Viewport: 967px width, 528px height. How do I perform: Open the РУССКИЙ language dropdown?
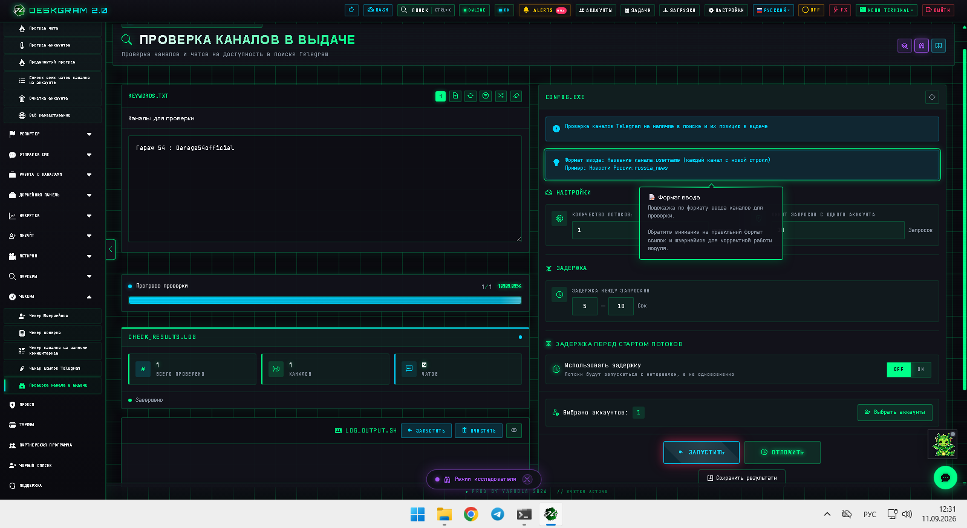click(x=773, y=10)
